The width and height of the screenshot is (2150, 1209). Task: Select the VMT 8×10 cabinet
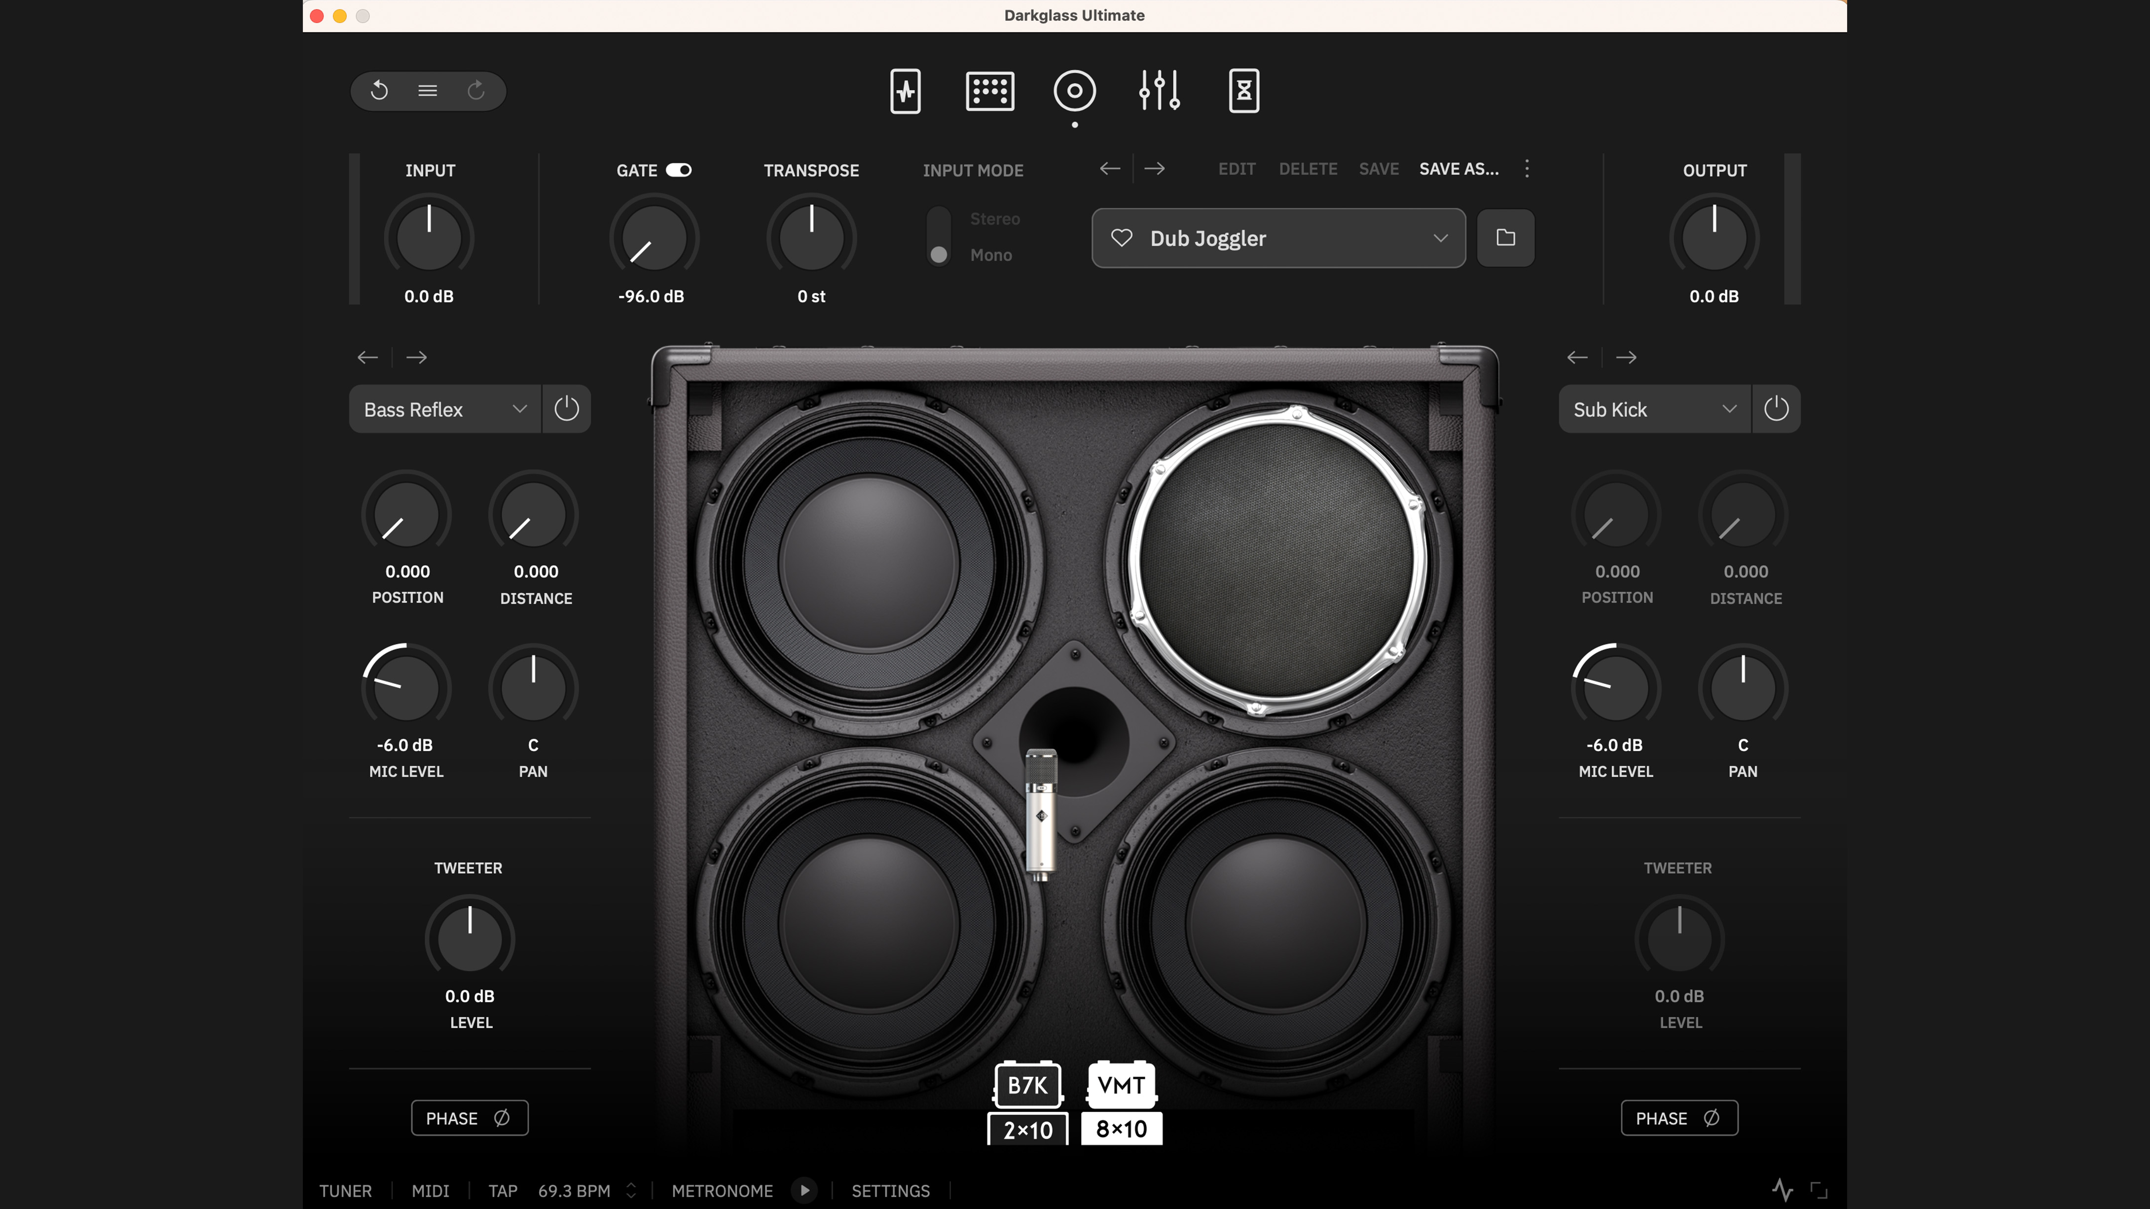pos(1121,1102)
